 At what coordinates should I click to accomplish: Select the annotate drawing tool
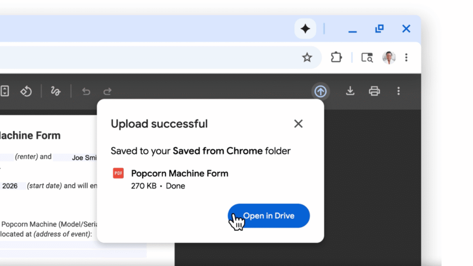click(55, 91)
